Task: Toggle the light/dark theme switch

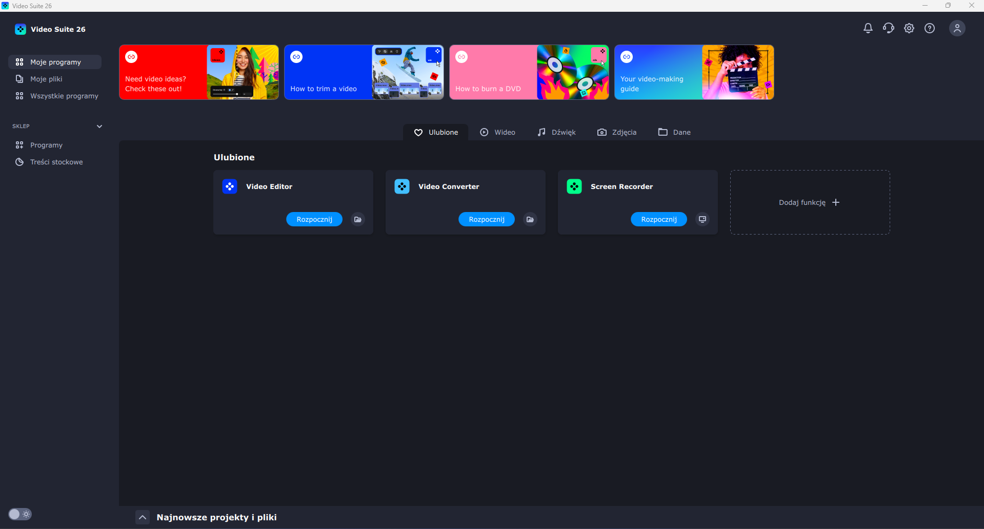Action: coord(20,514)
